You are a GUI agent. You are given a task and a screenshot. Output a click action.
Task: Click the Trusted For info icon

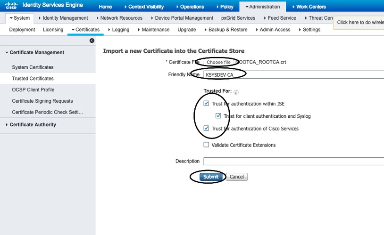236,92
